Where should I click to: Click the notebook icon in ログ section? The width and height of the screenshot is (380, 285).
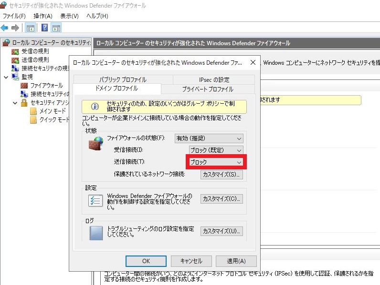pos(96,233)
